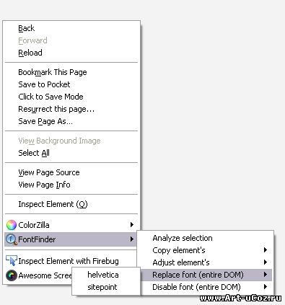Click the Firebug inspect cursor icon
This screenshot has height=305, width=285.
[x=12, y=261]
